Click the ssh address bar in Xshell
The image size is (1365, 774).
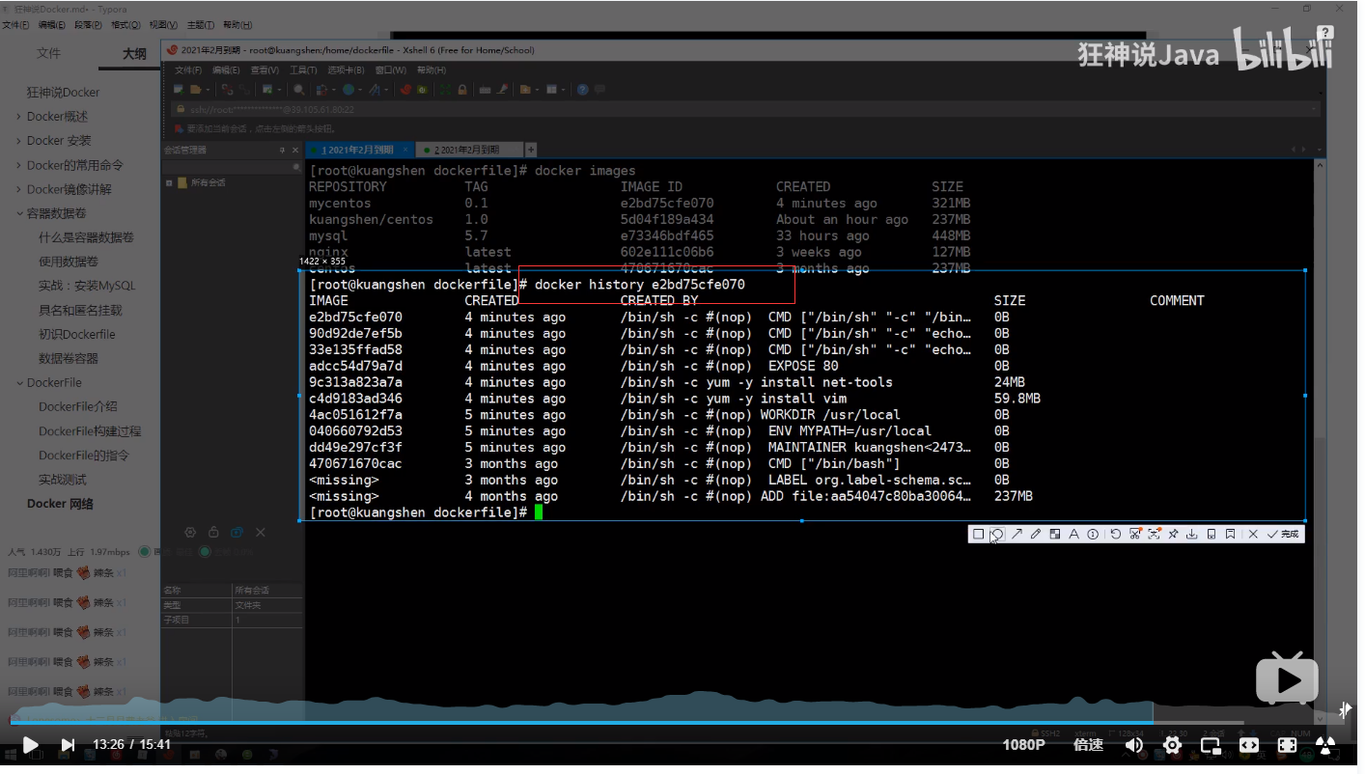tap(743, 109)
